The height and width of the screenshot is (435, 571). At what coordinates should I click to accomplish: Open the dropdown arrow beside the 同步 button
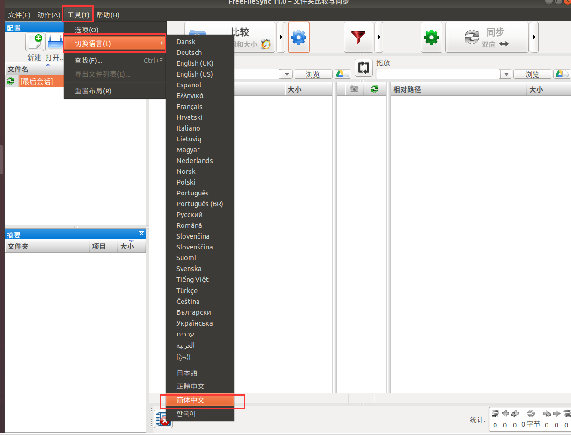tap(534, 37)
